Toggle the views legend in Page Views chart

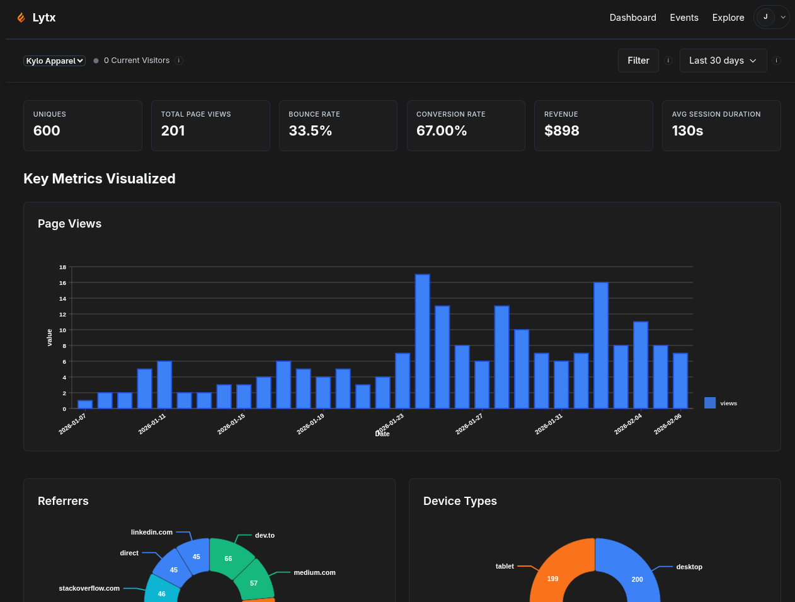[720, 403]
